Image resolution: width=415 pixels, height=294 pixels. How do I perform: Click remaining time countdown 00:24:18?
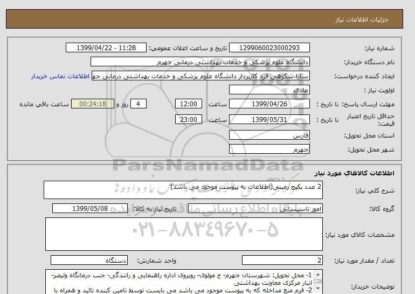[93, 104]
